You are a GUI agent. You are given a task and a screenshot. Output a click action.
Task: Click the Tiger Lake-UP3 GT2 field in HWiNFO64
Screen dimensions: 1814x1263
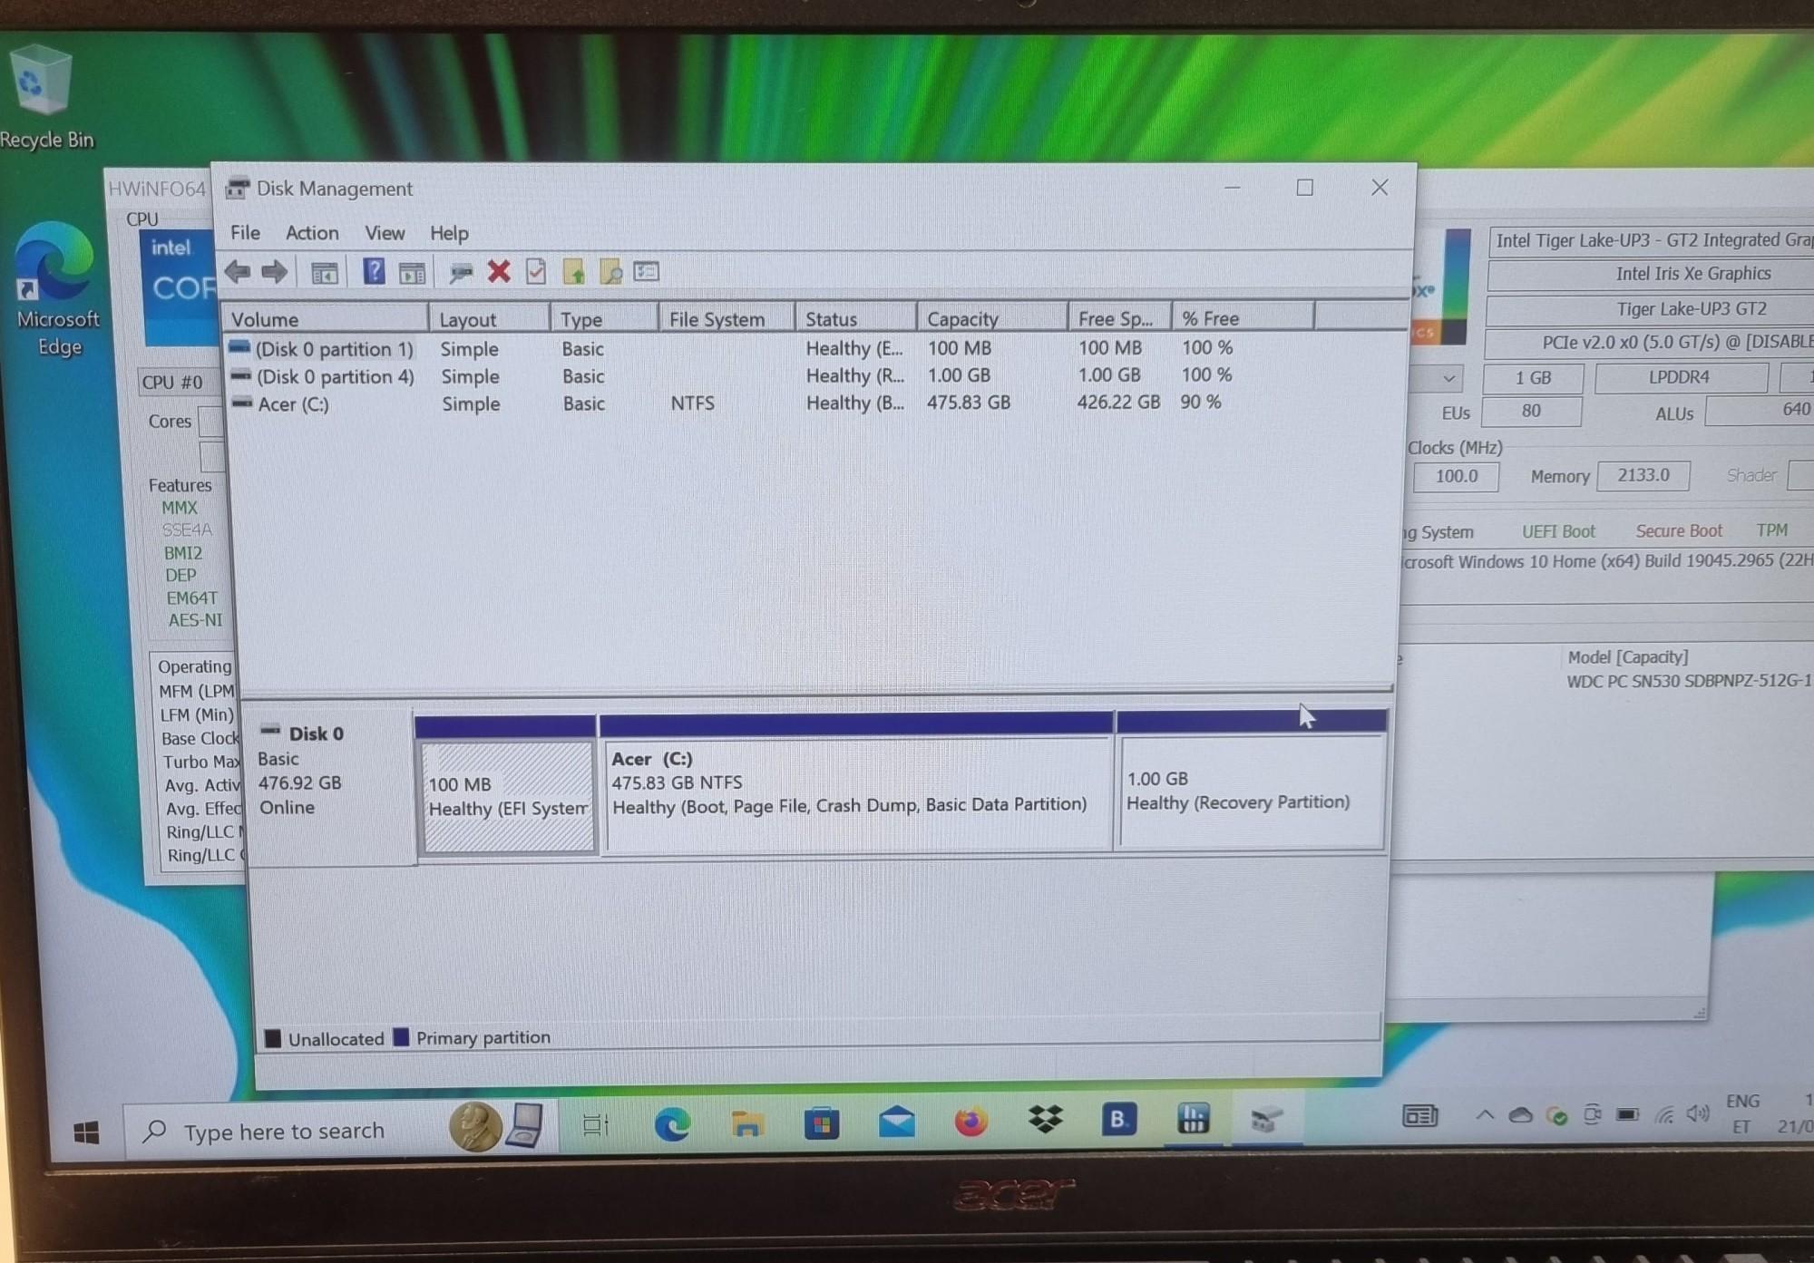(1691, 309)
